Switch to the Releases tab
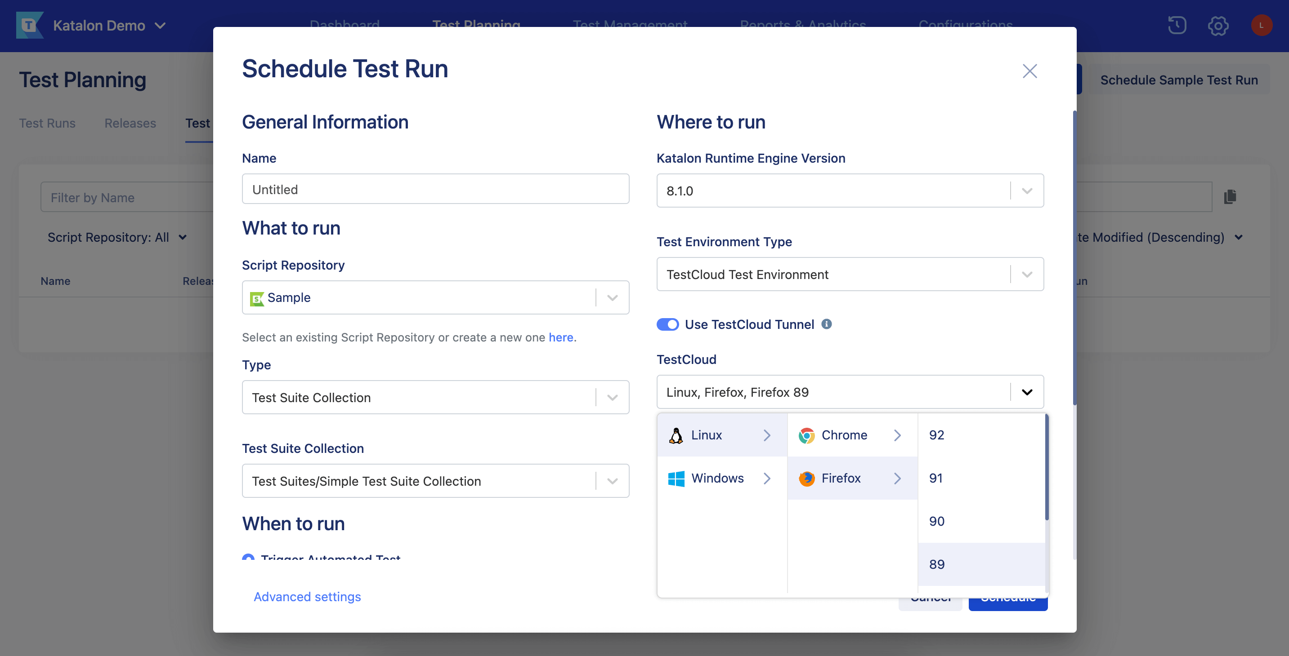This screenshot has height=656, width=1289. tap(130, 124)
